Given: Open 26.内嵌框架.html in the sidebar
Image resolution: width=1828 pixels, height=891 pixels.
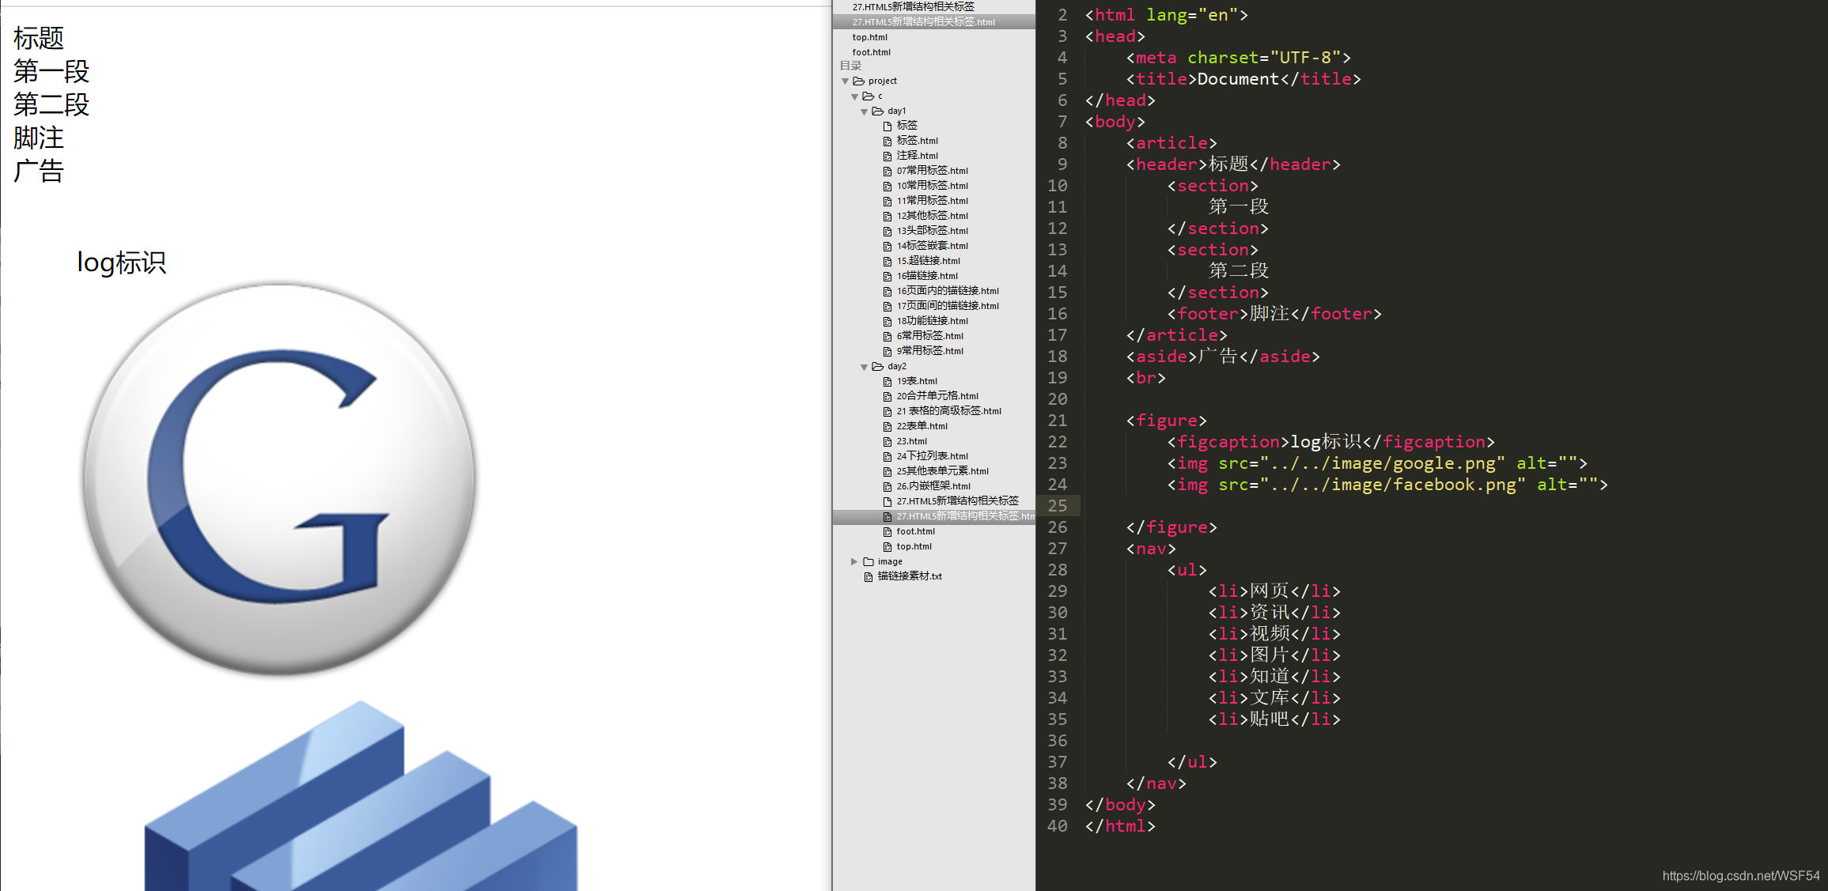Looking at the screenshot, I should (933, 486).
